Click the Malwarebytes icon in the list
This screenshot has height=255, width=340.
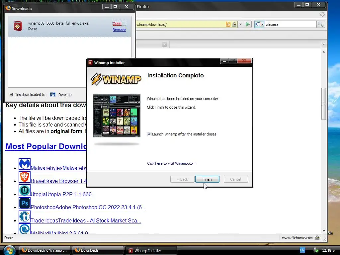tap(25, 164)
